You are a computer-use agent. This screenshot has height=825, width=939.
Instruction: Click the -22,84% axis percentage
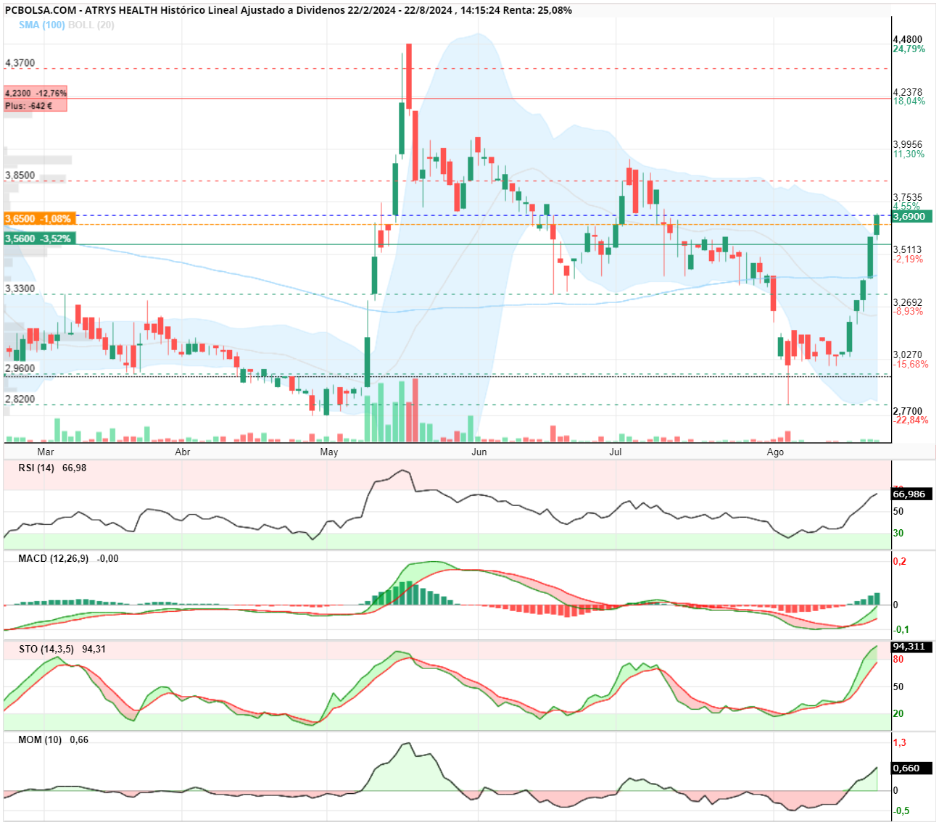click(911, 420)
